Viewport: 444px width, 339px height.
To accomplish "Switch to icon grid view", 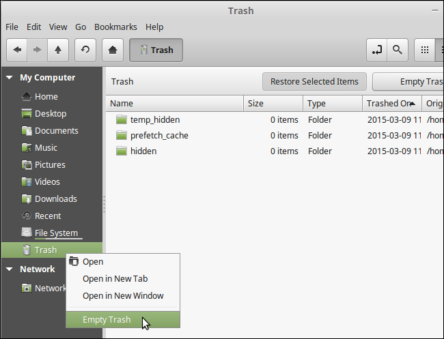I will coord(425,50).
